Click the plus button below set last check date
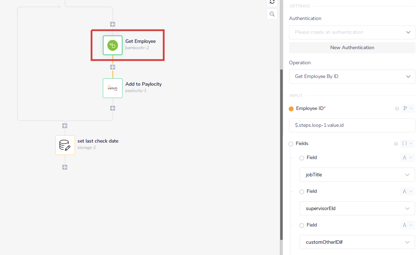Screen dimensions: 420x255 tap(65, 167)
